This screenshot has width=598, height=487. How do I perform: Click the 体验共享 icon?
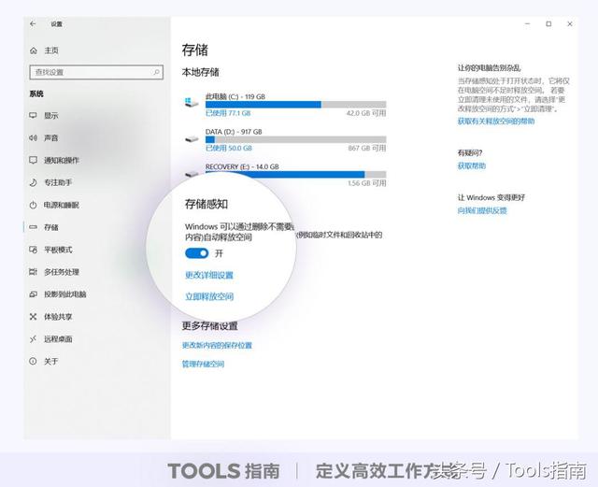tap(34, 316)
